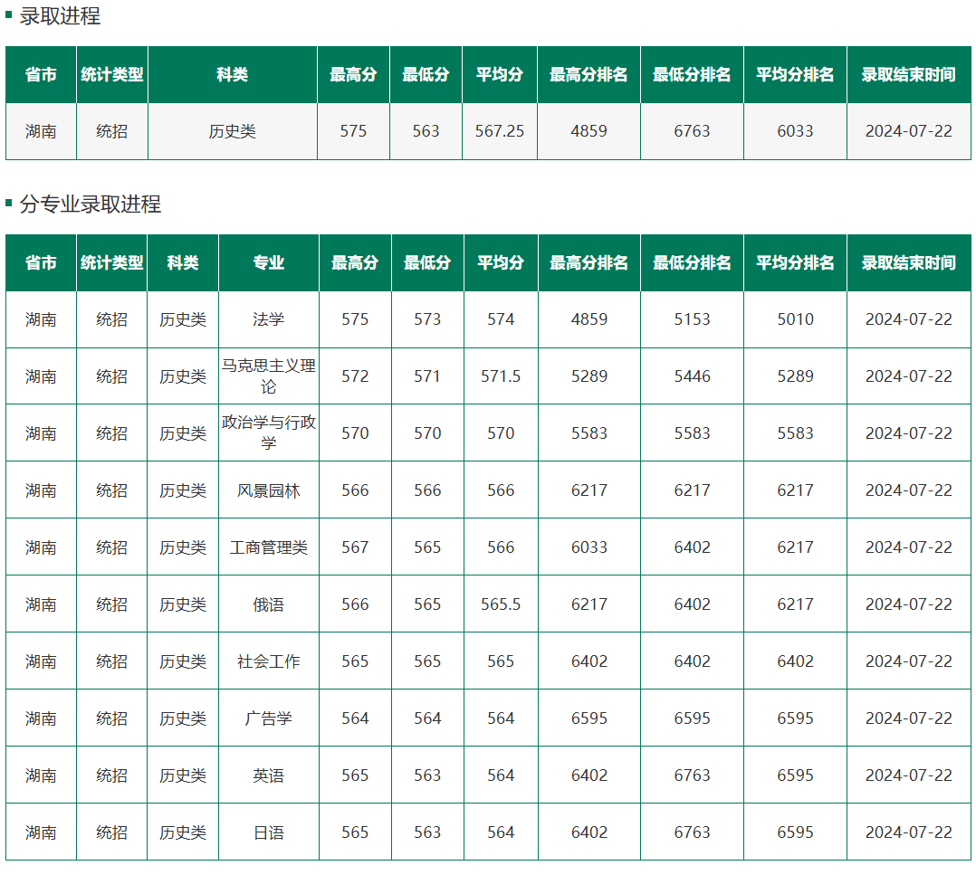
Task: Select the 广告学 major cell
Action: click(x=268, y=718)
